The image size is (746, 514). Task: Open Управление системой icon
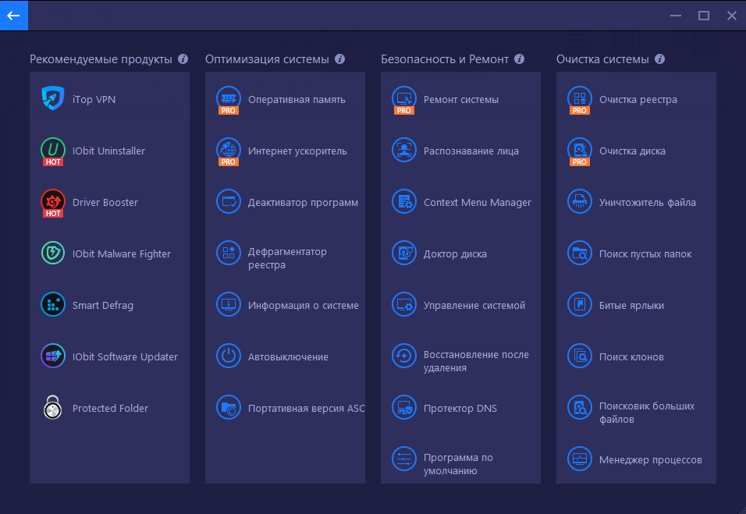coord(404,304)
